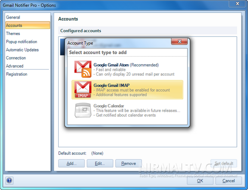Click the Edit... account button
The width and height of the screenshot is (248, 190).
(100, 163)
